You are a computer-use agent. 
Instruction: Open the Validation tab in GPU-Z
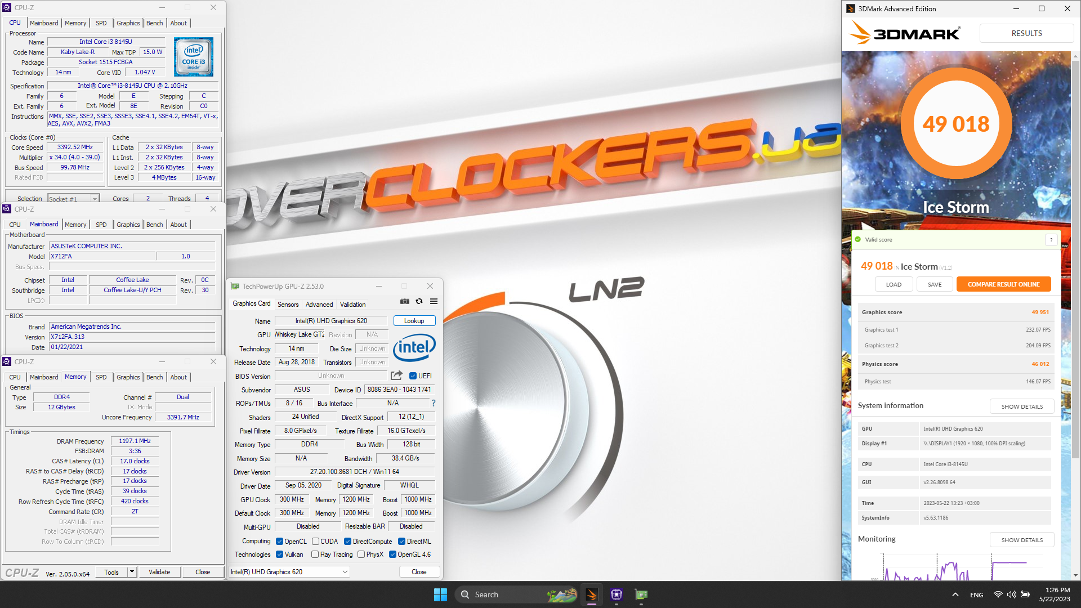352,305
